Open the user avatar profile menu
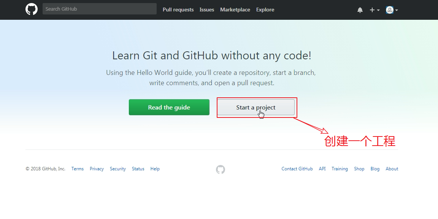Image resolution: width=438 pixels, height=219 pixels. click(x=392, y=10)
